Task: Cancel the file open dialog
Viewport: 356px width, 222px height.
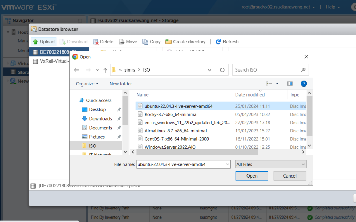Action: tap(290, 176)
